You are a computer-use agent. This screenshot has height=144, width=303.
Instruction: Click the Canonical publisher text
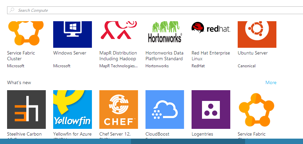(246, 66)
